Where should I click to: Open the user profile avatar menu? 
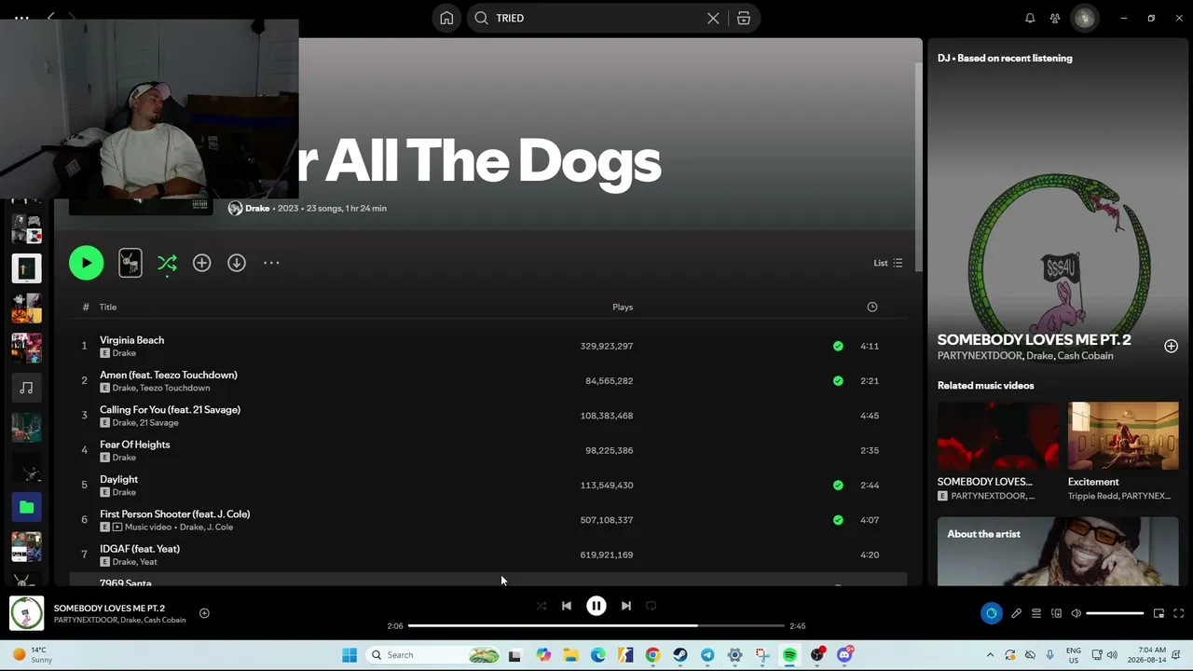click(x=1084, y=18)
